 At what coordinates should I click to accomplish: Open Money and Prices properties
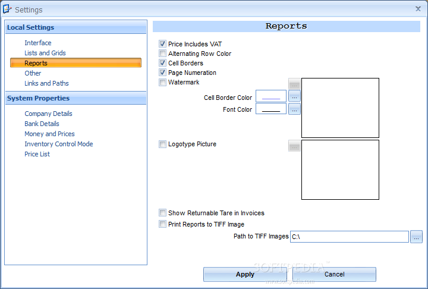pyautogui.click(x=49, y=134)
